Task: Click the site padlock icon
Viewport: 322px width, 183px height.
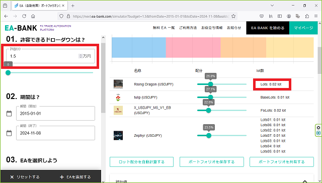Action: (68, 16)
